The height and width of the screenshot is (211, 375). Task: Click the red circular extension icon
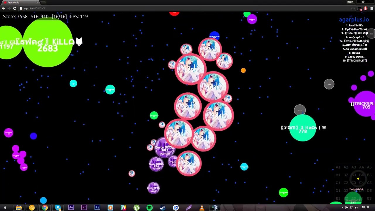tap(366, 8)
